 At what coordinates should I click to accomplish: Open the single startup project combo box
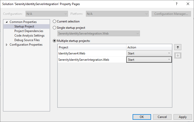(x=99, y=34)
